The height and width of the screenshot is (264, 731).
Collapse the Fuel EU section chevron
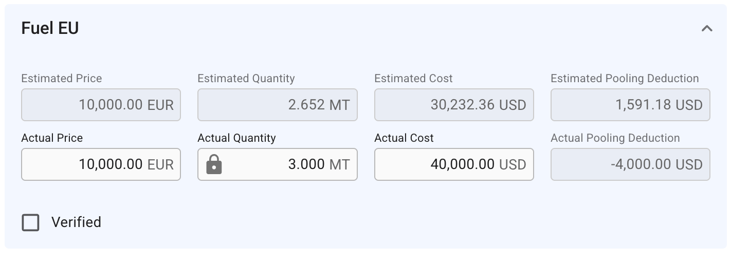pos(707,29)
